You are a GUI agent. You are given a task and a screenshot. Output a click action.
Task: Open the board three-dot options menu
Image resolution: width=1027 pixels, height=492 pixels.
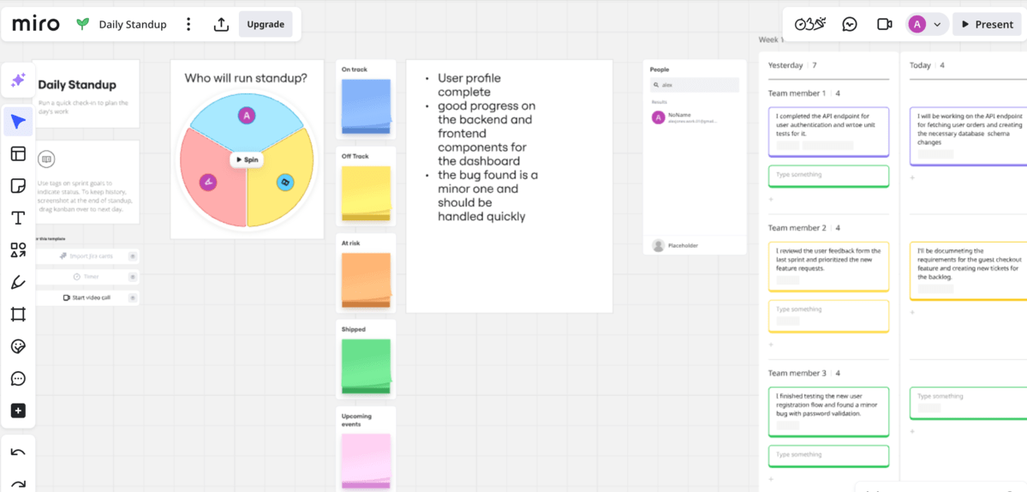[188, 24]
